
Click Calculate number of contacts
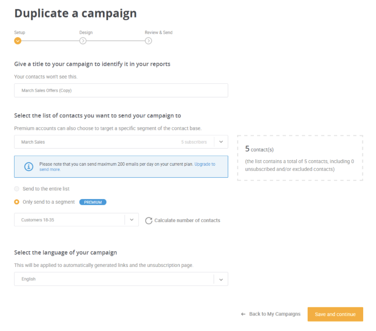(187, 220)
